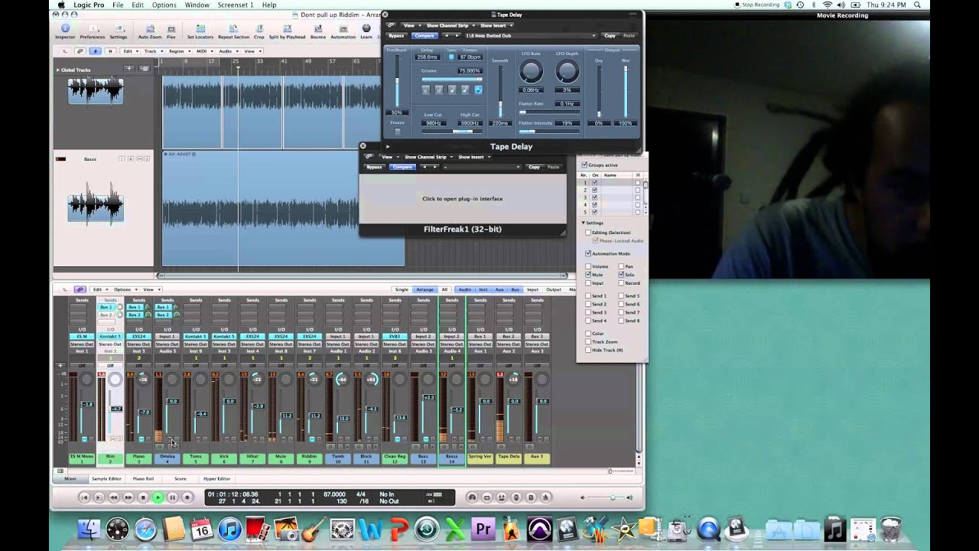The height and width of the screenshot is (551, 979).
Task: Click the Tape Delay link chain icon
Action: (391, 25)
